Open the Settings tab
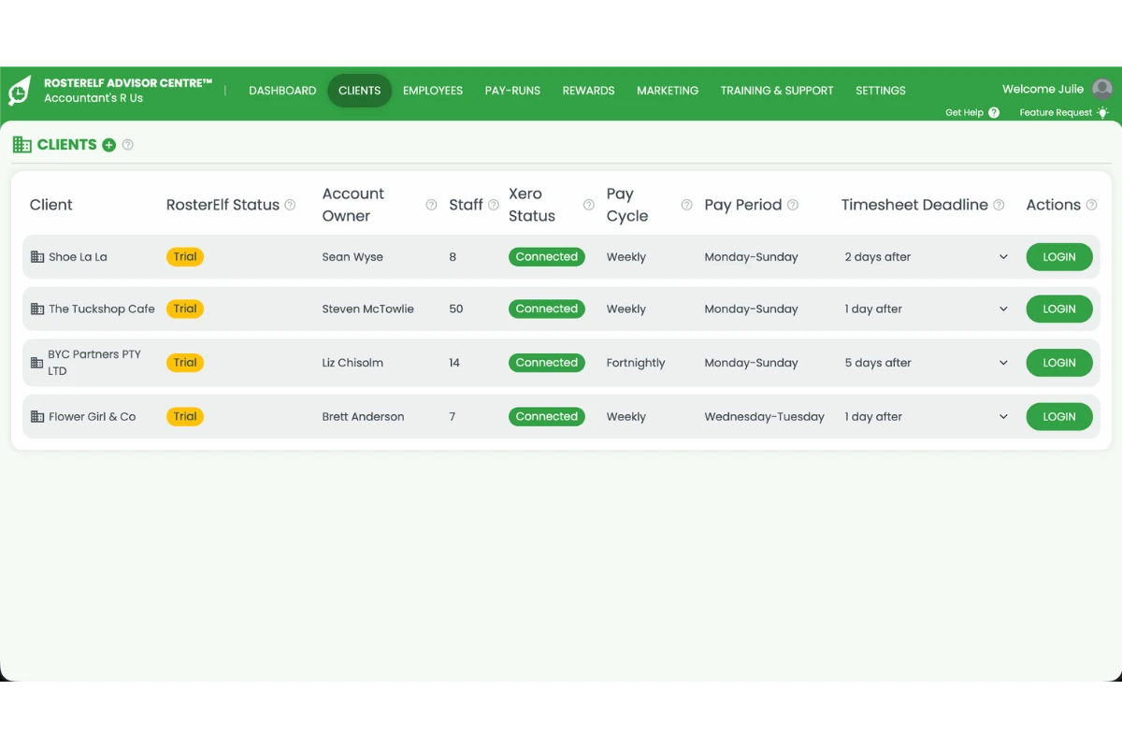This screenshot has width=1122, height=748. tap(881, 91)
